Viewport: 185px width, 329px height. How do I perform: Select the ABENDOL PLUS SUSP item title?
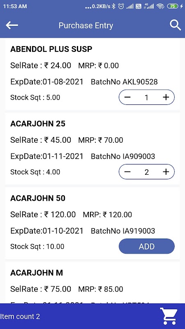51,49
